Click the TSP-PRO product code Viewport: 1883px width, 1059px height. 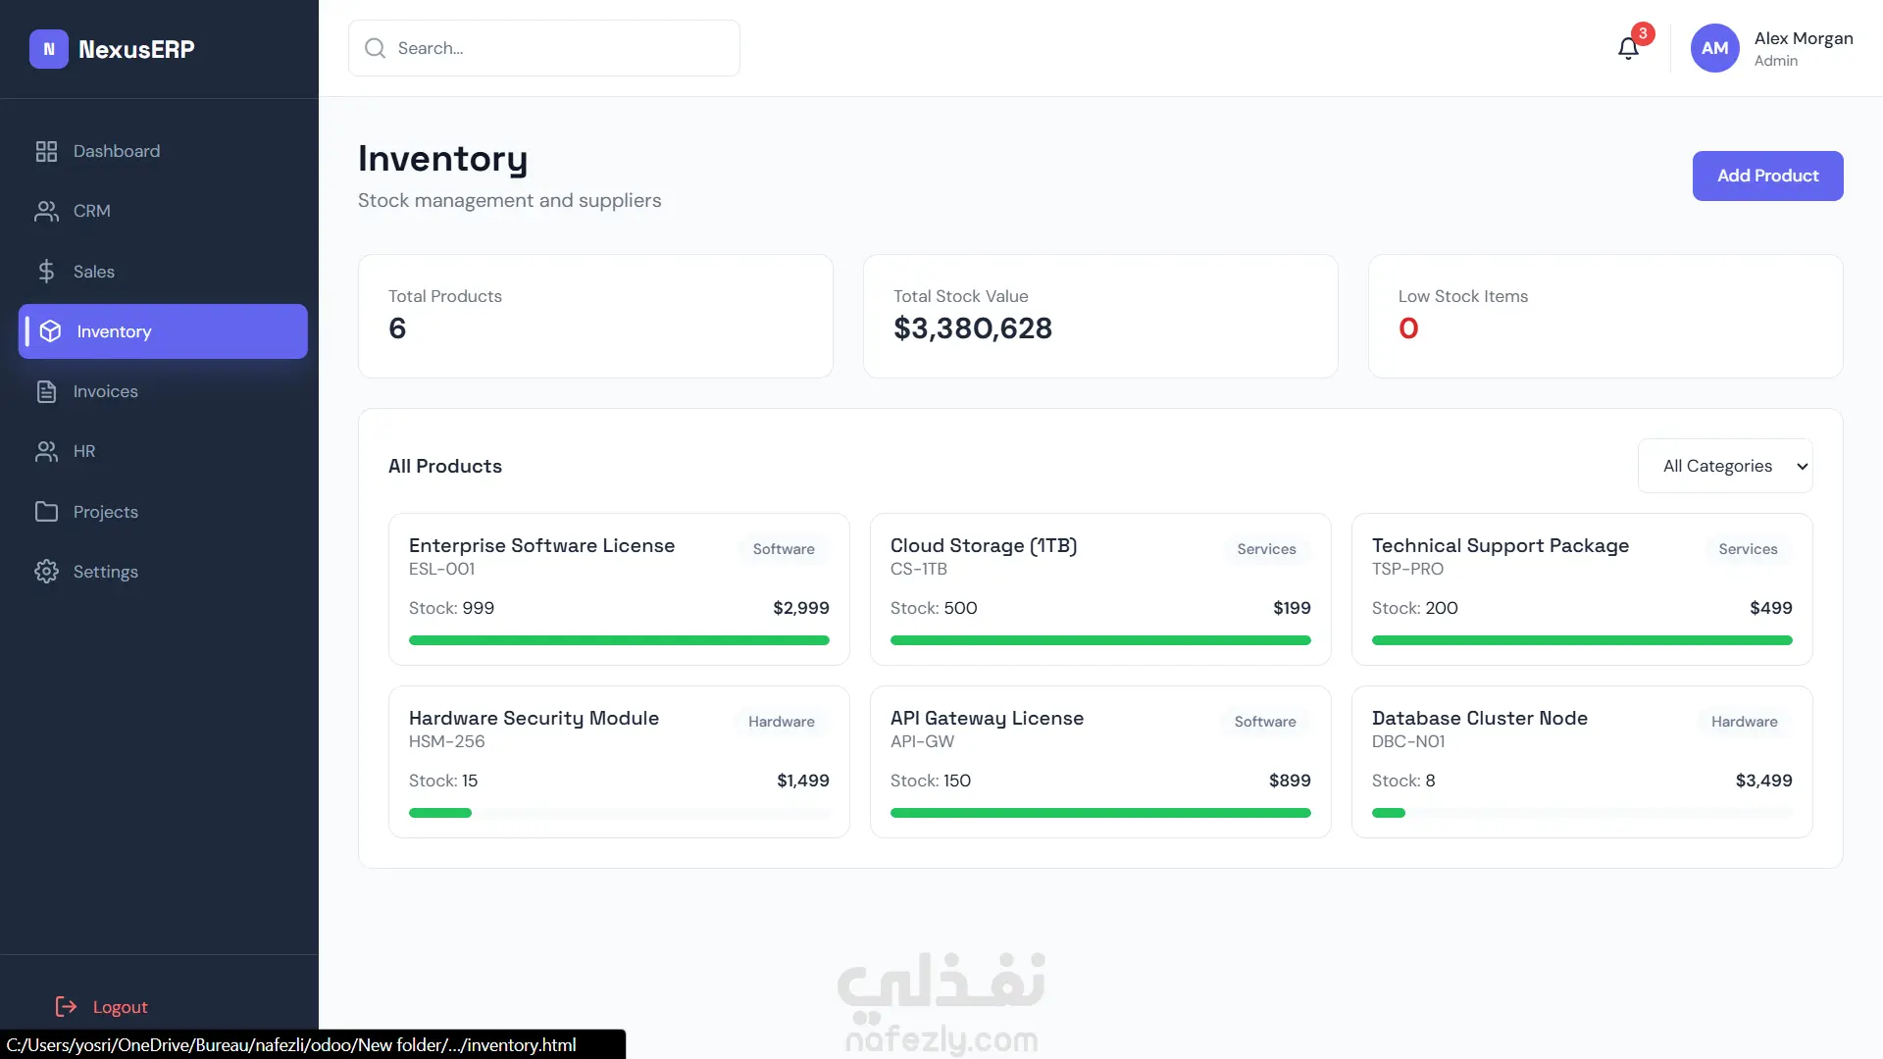(1407, 569)
